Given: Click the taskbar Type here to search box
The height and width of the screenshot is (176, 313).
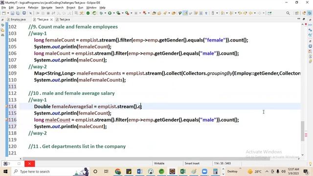Looking at the screenshot, I should click(x=50, y=172).
